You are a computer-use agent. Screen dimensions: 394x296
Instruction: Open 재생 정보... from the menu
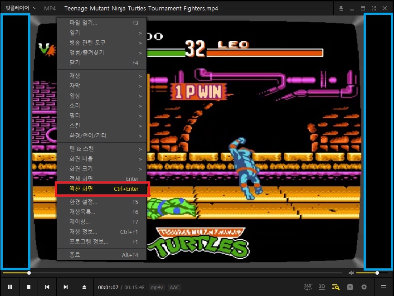tap(102, 232)
